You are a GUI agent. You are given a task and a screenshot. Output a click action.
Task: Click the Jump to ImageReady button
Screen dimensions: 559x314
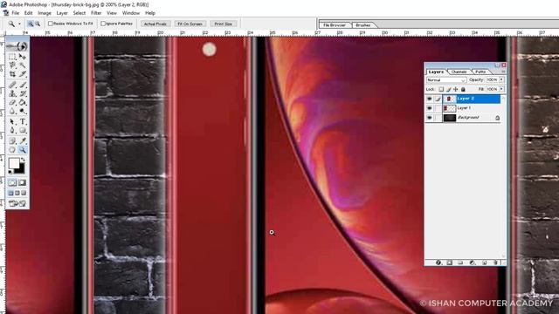pyautogui.click(x=17, y=203)
